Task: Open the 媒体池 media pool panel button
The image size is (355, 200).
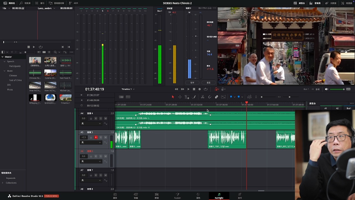Action: 9,3
